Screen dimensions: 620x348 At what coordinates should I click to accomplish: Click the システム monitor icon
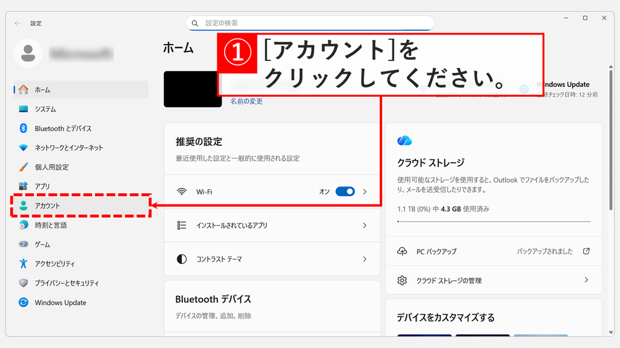tap(24, 109)
